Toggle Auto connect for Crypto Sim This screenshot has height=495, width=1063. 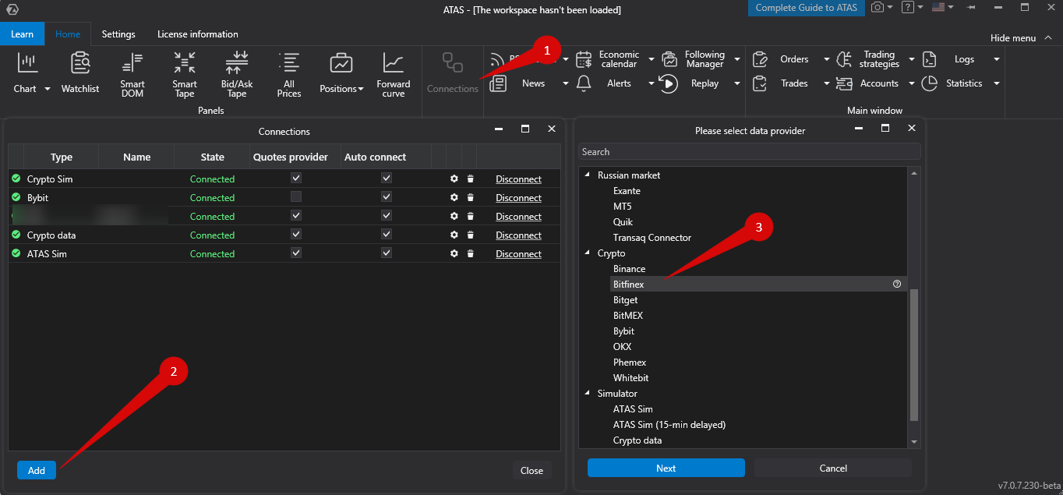point(387,178)
